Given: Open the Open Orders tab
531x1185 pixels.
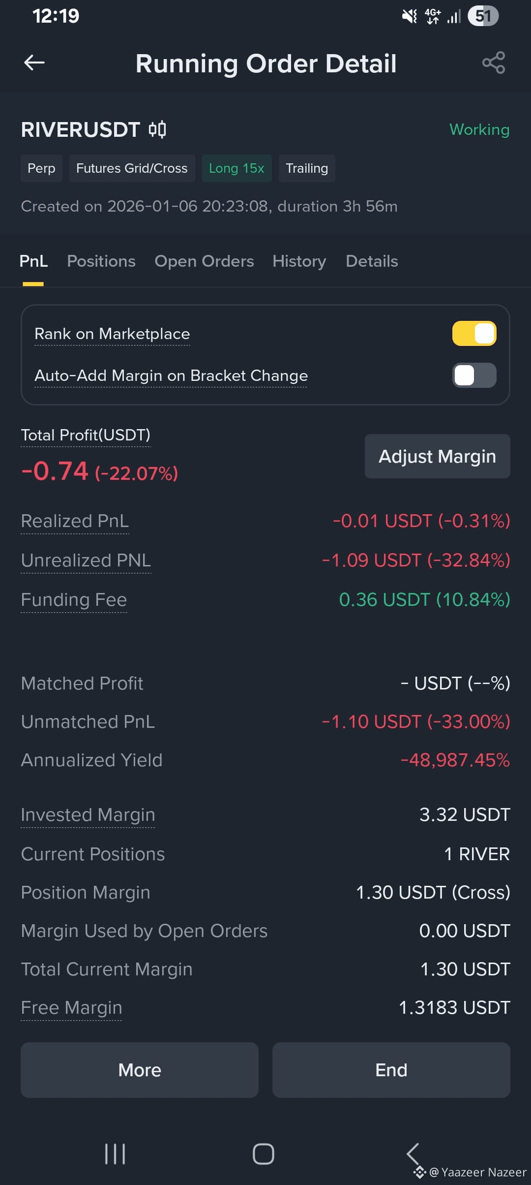Looking at the screenshot, I should 204,261.
